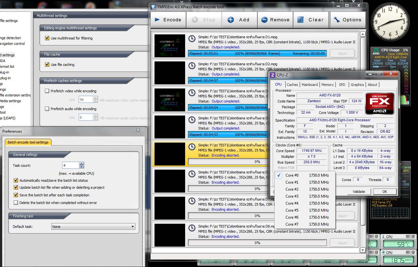
Task: Click thermometer icon on CPU 59°C gadget
Action: [384, 236]
